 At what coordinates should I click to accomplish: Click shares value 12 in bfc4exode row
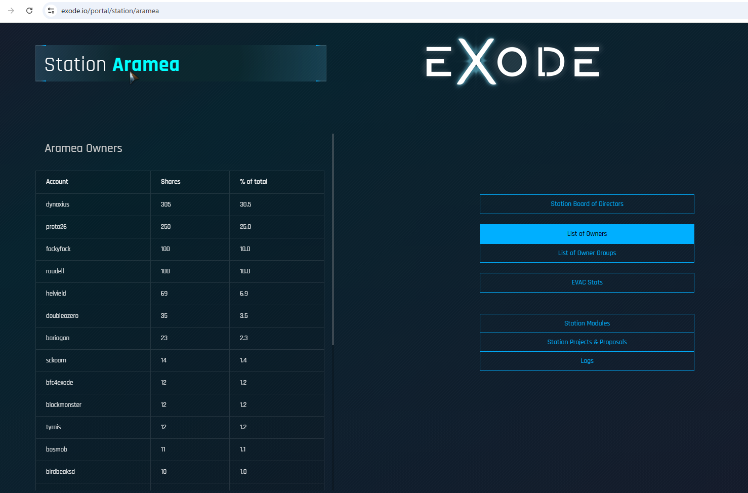point(163,383)
